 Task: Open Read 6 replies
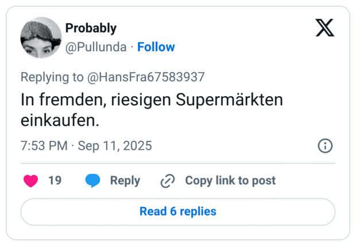tap(178, 212)
